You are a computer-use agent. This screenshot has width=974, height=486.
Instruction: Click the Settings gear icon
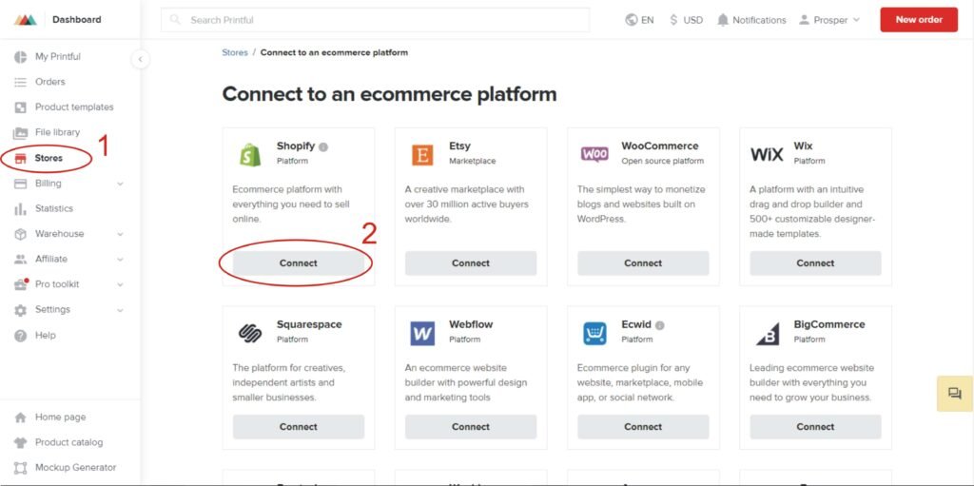21,310
